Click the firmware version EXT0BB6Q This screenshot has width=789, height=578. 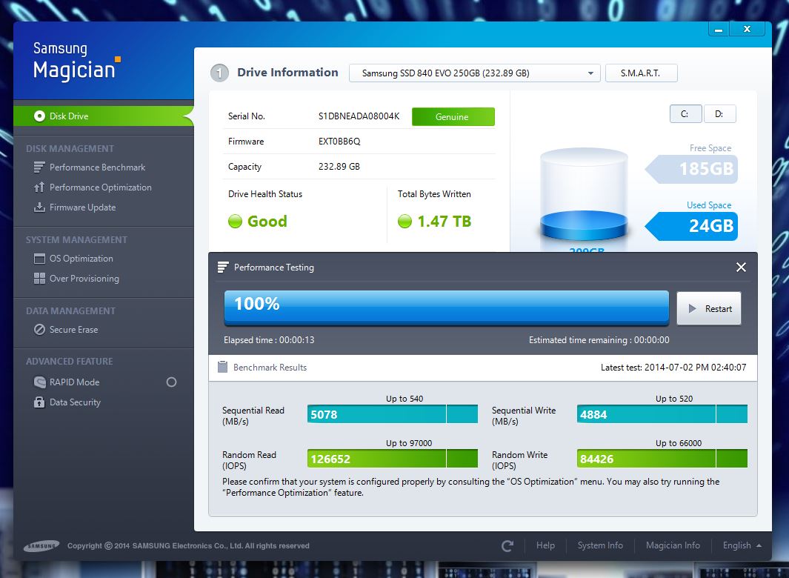click(x=339, y=142)
